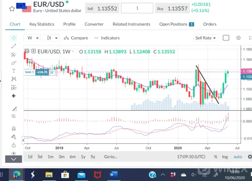
Task: Open Microsoft Store from the taskbar
Action: (x=65, y=174)
